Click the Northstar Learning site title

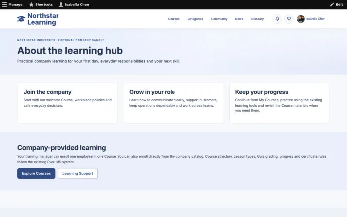[x=43, y=19]
